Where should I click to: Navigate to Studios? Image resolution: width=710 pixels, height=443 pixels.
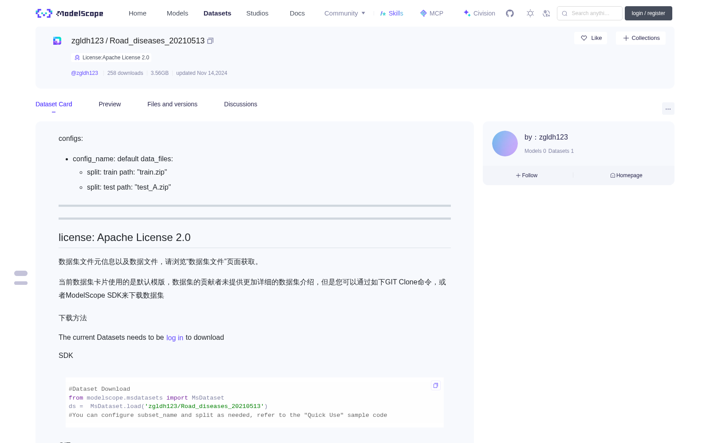[257, 13]
